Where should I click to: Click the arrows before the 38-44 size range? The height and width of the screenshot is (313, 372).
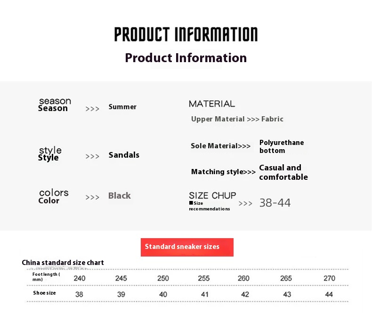245,204
